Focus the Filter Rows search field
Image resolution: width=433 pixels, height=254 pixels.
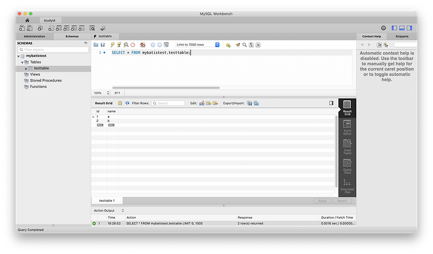(168, 103)
